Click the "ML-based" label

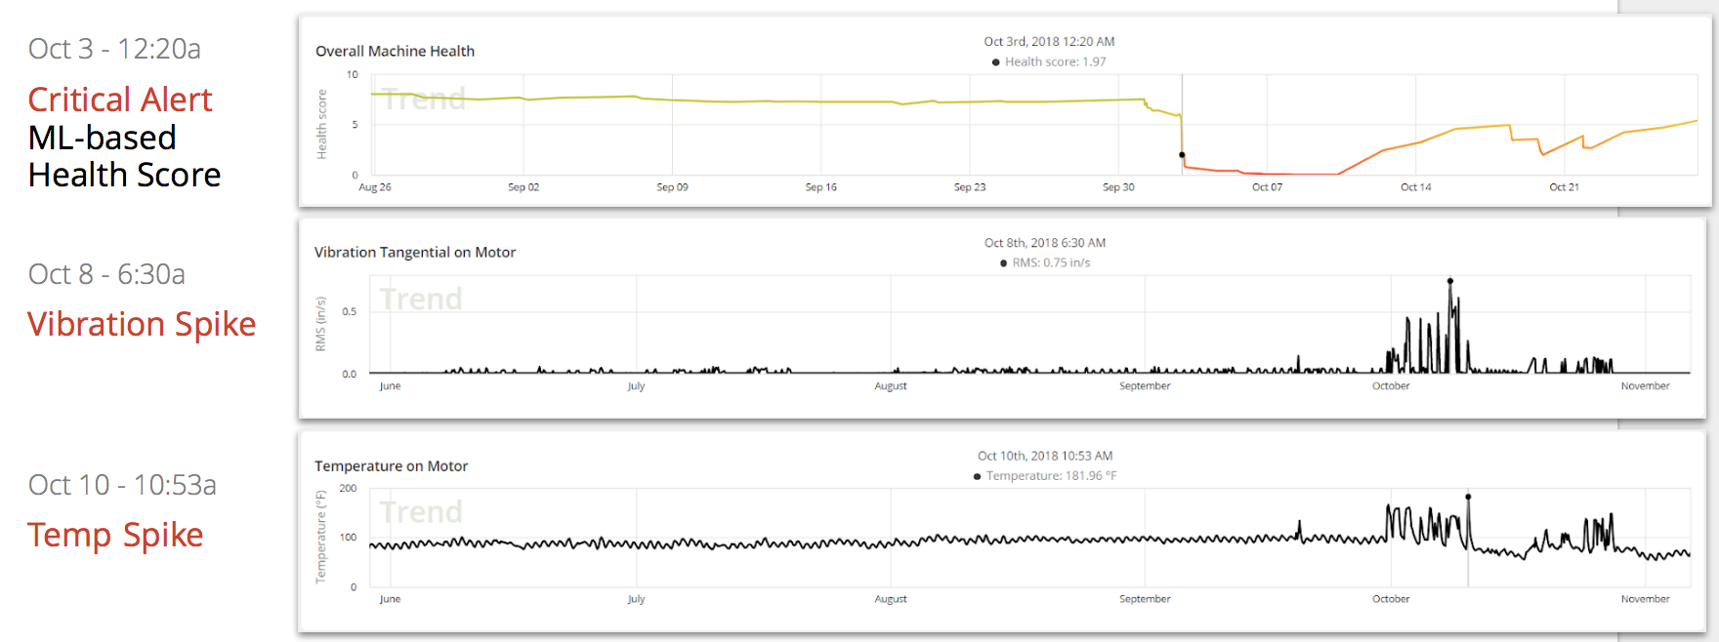[x=103, y=138]
